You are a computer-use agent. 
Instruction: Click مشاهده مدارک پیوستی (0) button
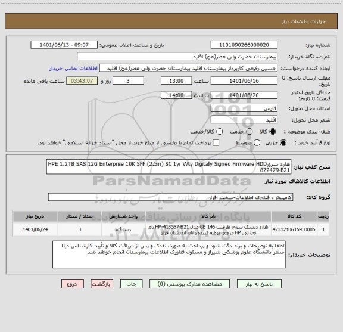[x=189, y=284]
